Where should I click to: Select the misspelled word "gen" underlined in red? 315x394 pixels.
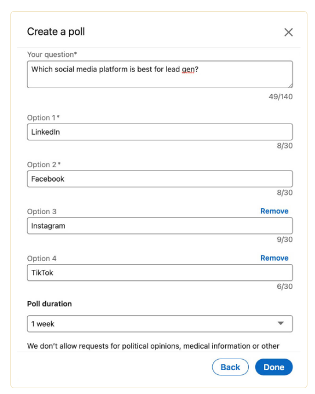(x=188, y=70)
